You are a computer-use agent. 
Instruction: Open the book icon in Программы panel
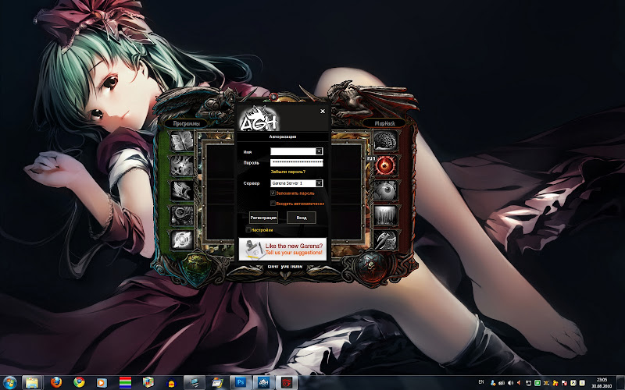[x=182, y=141]
